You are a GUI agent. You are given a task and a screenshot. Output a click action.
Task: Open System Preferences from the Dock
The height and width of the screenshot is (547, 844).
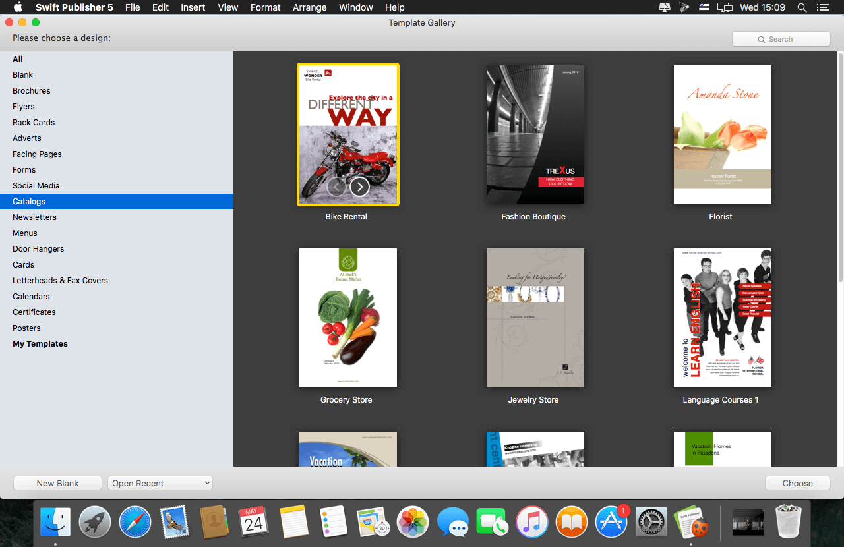pyautogui.click(x=651, y=521)
